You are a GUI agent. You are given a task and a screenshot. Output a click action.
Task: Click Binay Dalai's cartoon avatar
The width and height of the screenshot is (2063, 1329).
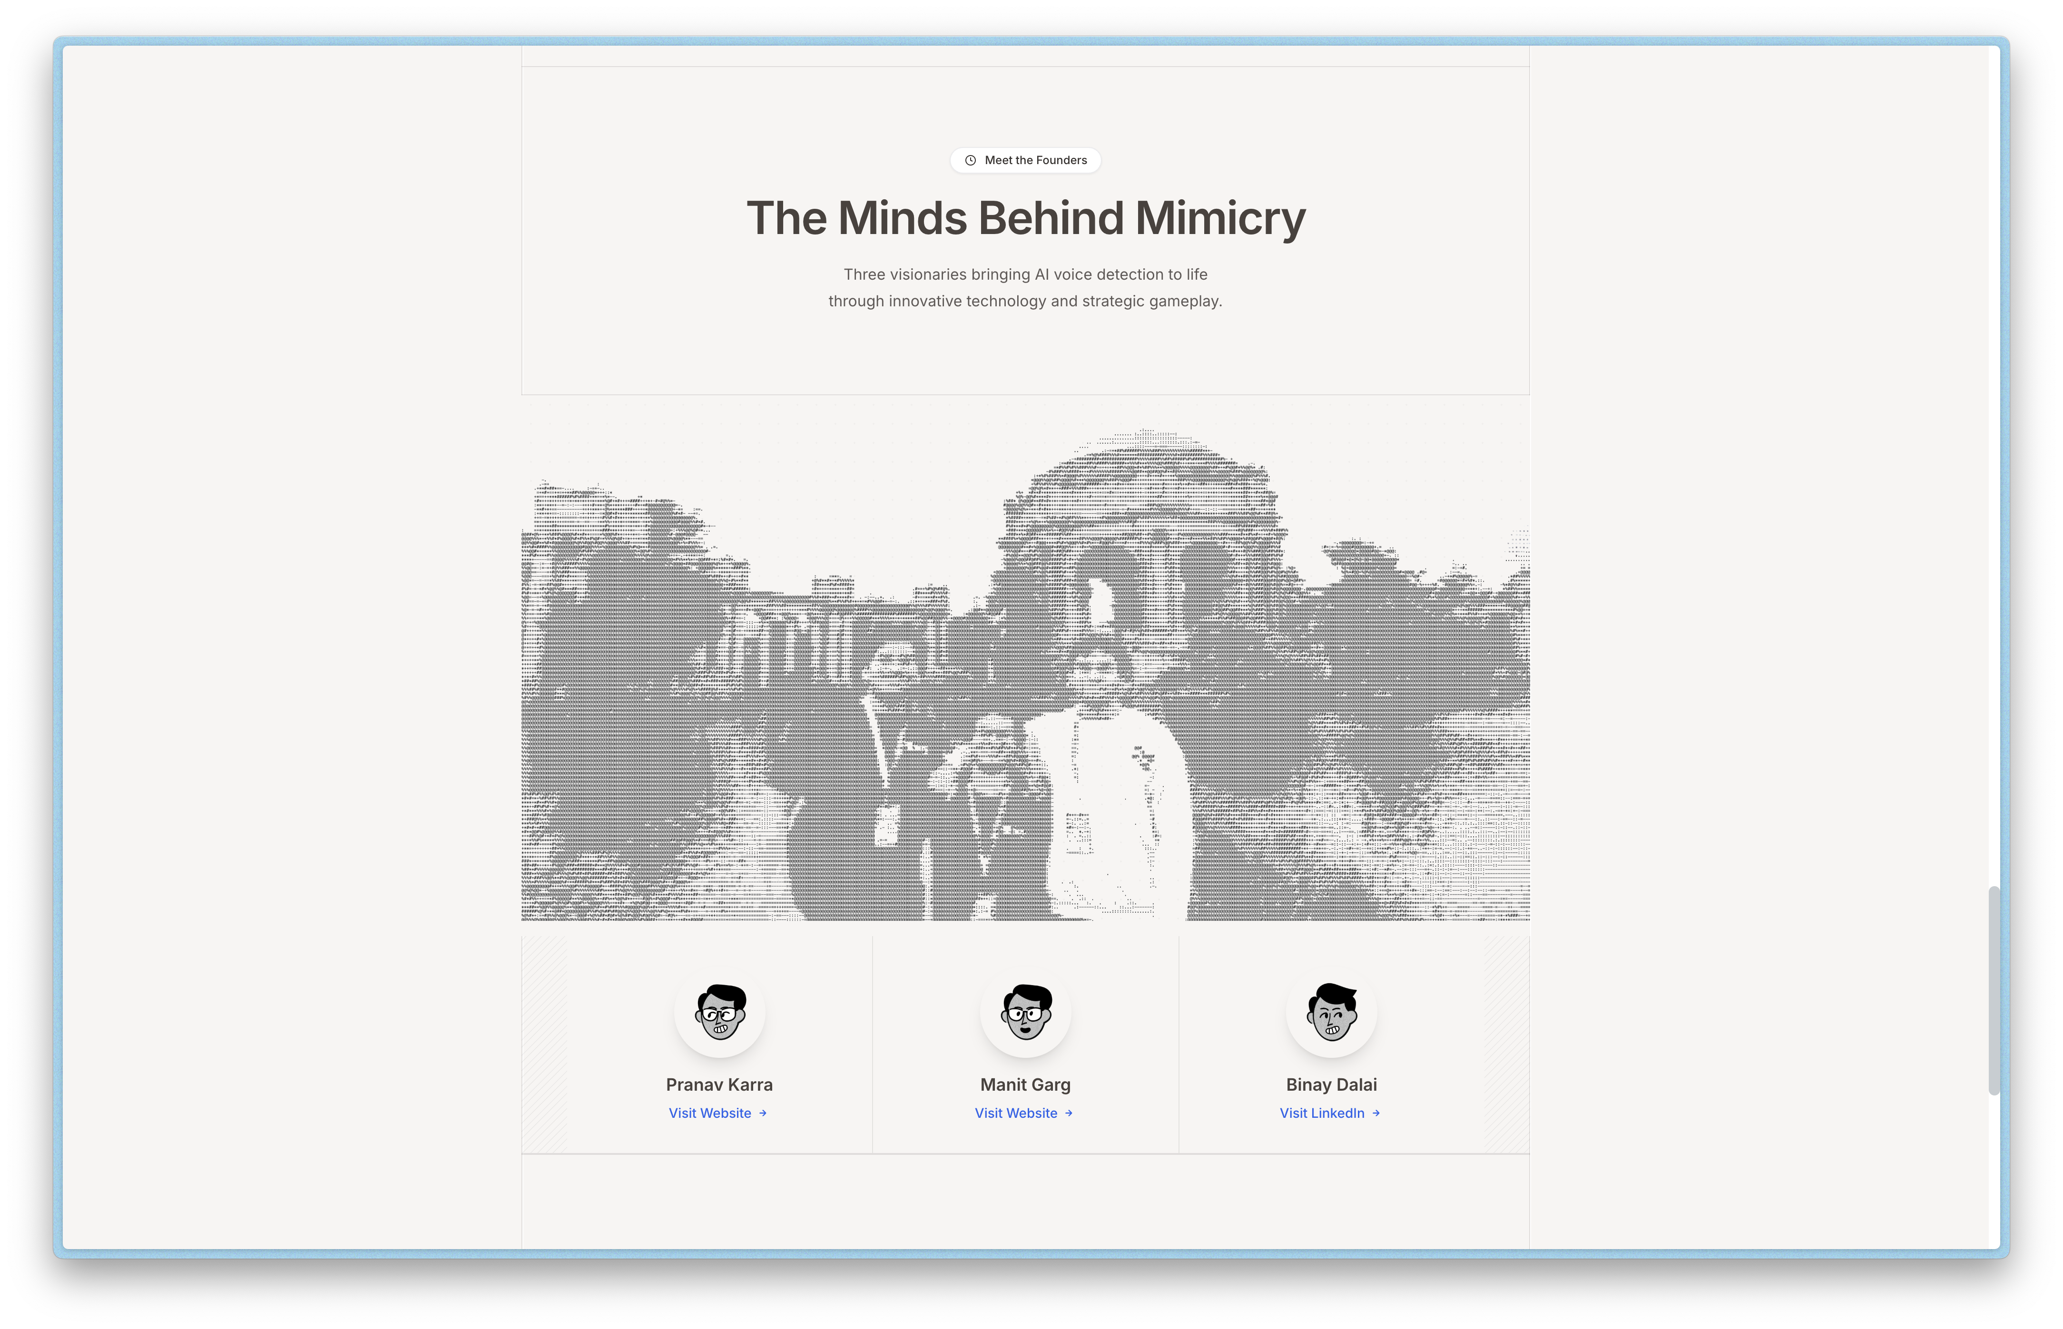(x=1331, y=1012)
